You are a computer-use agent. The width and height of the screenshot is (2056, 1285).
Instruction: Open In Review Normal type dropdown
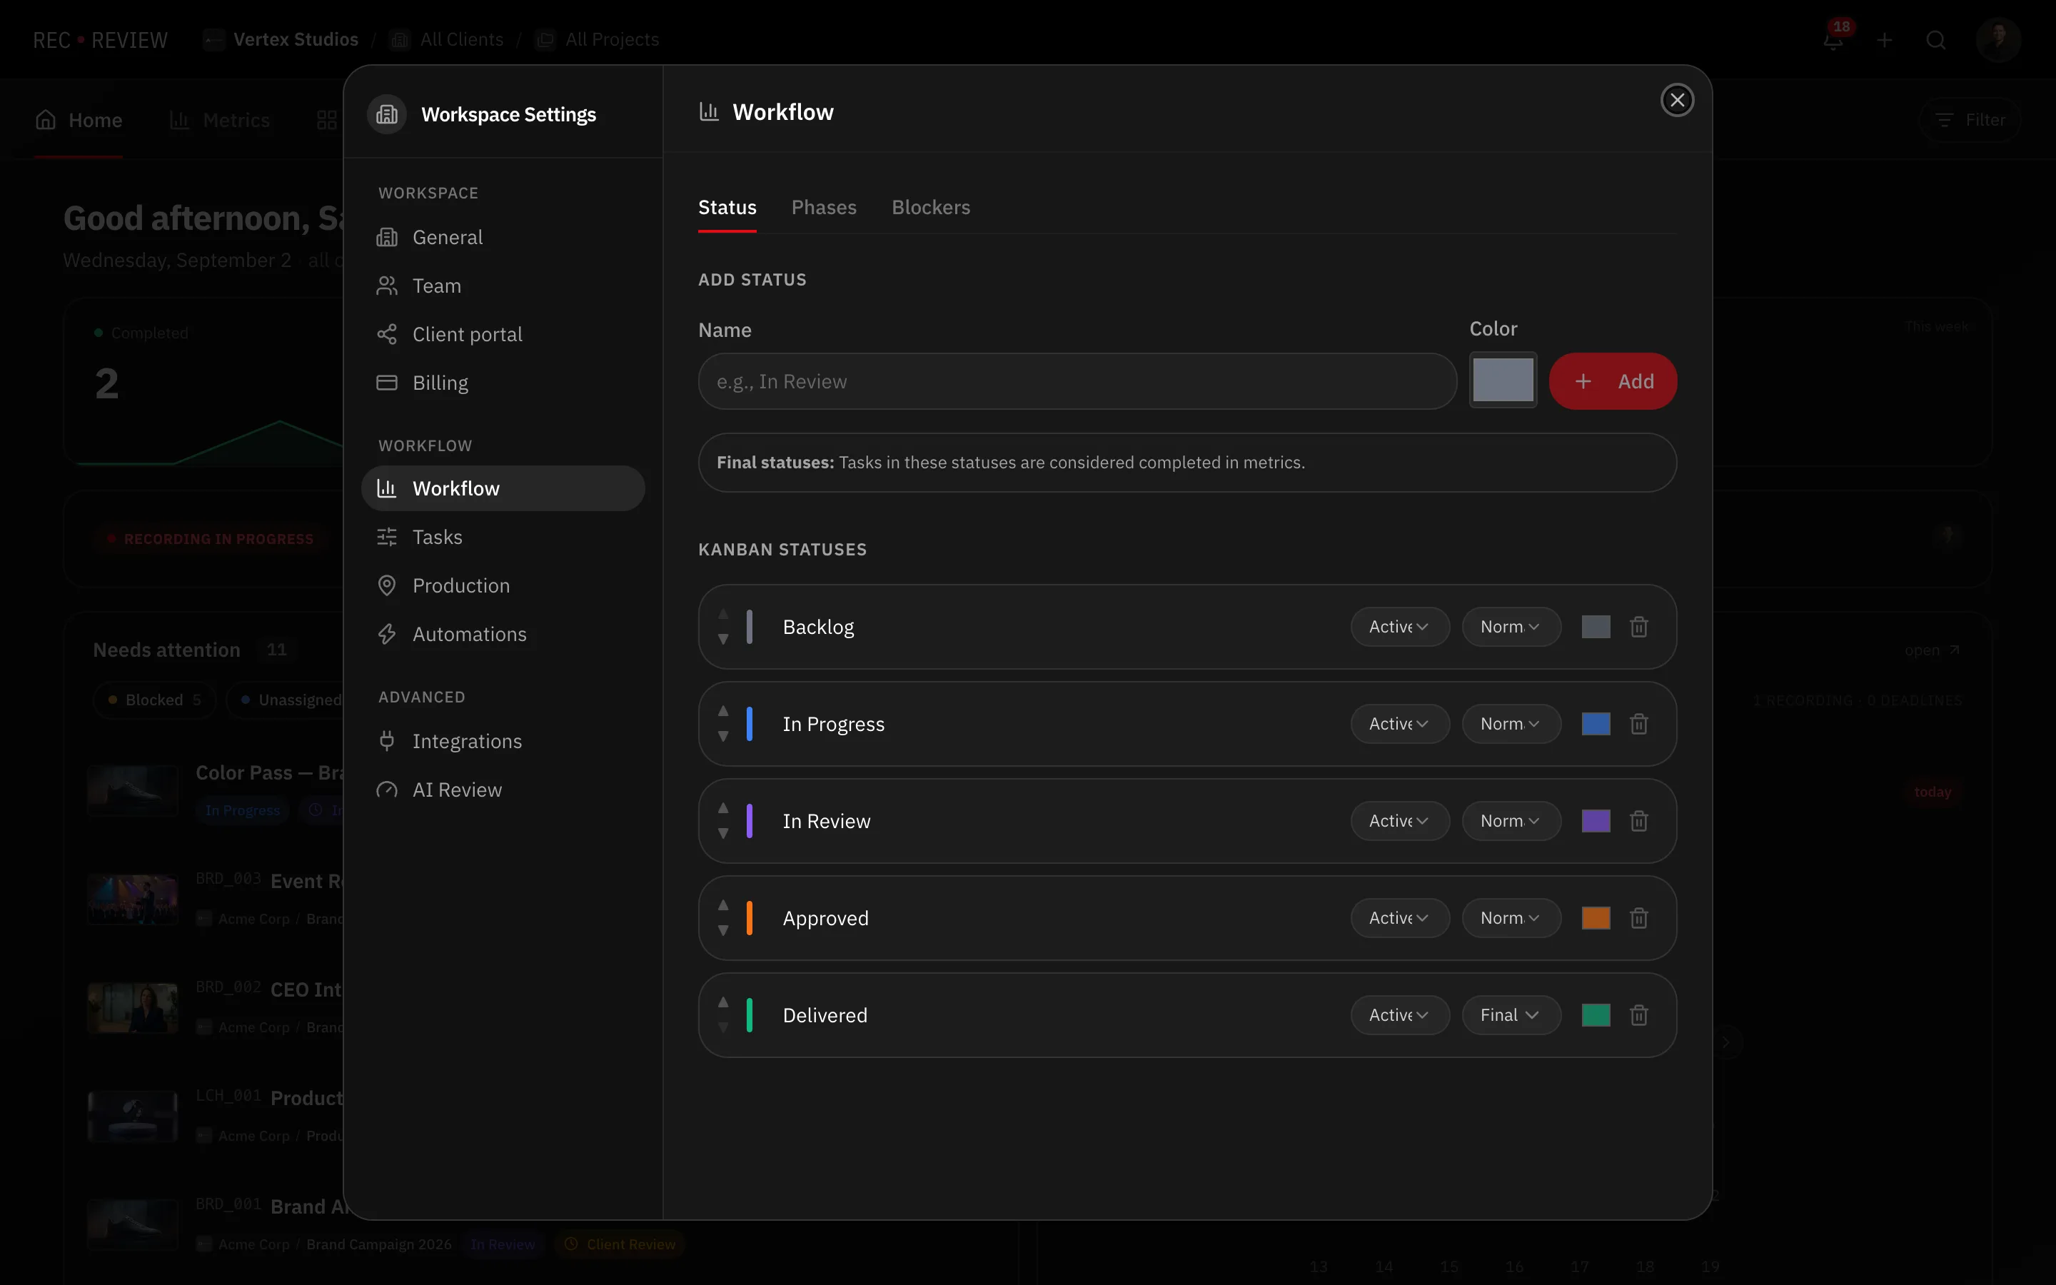click(1511, 821)
